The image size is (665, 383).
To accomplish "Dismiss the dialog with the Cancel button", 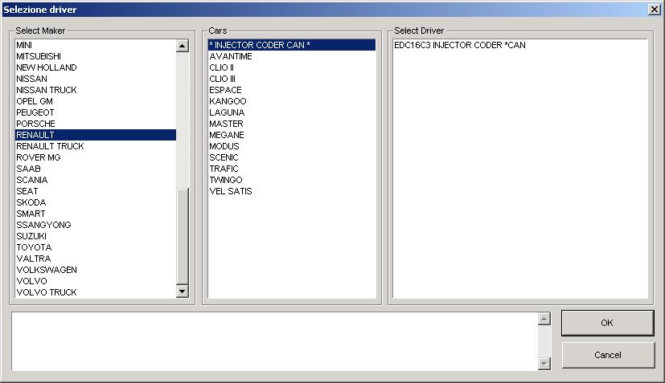I will click(608, 355).
